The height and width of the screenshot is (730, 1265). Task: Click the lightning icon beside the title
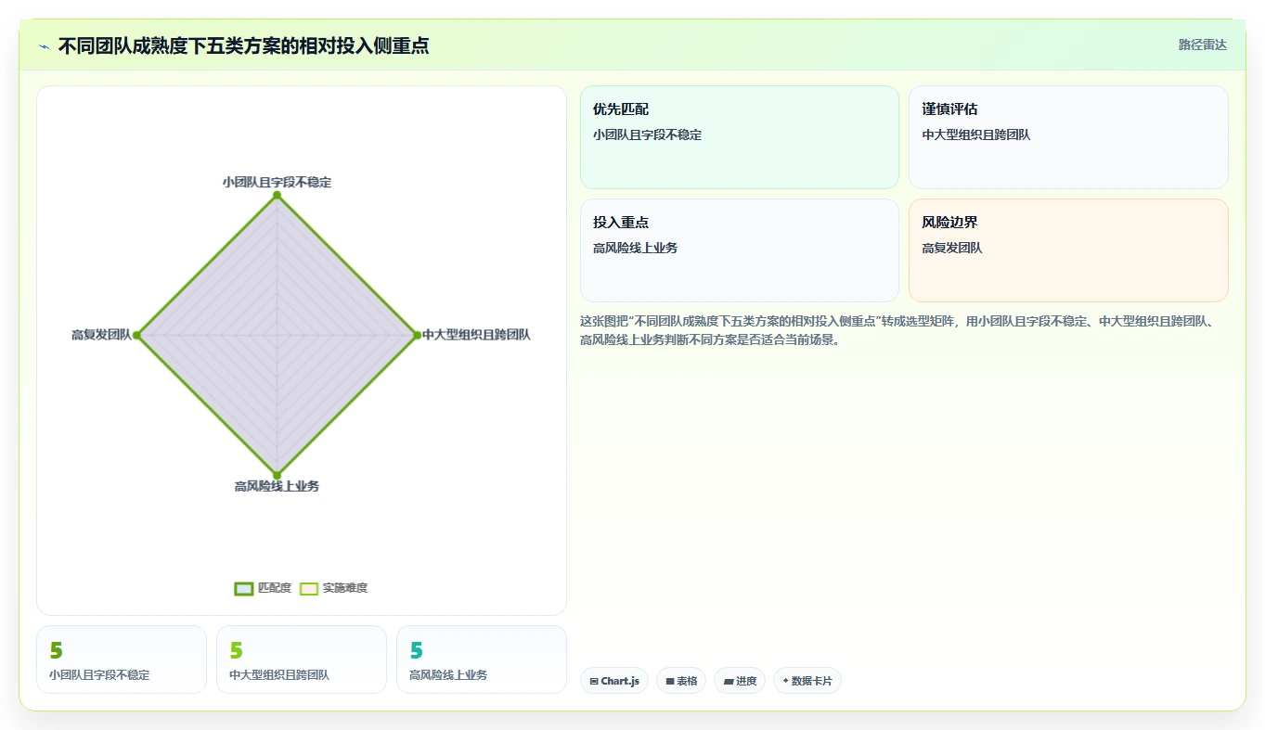[x=45, y=46]
